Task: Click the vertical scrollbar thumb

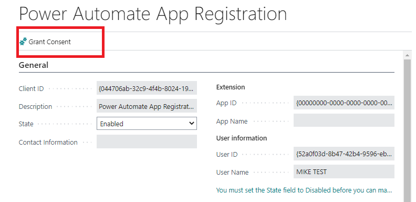Action: (x=407, y=130)
